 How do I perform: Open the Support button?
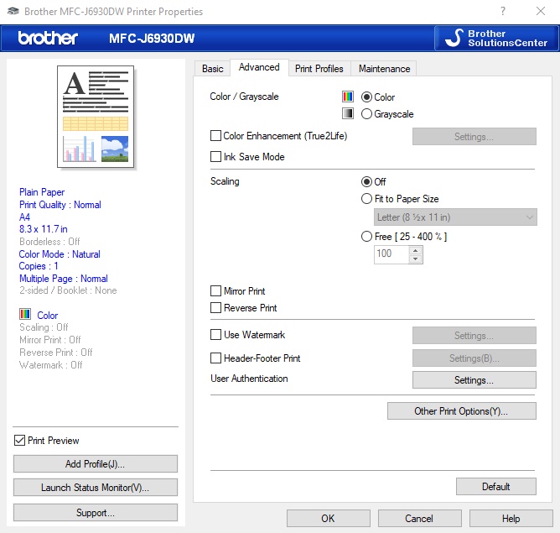click(x=96, y=513)
